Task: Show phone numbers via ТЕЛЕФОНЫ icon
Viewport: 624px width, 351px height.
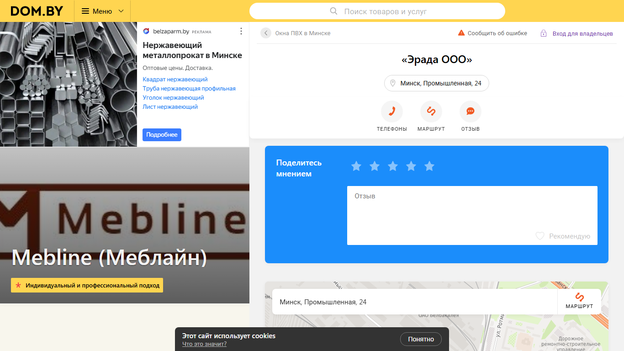Action: click(391, 112)
